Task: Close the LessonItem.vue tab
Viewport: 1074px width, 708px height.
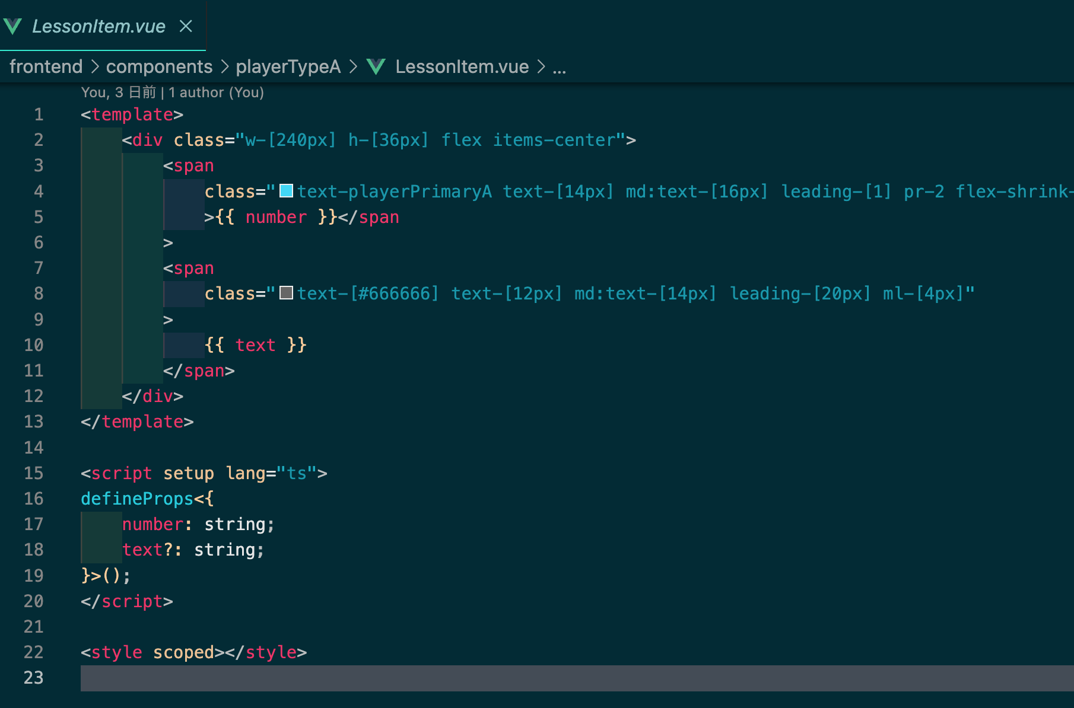Action: click(186, 26)
